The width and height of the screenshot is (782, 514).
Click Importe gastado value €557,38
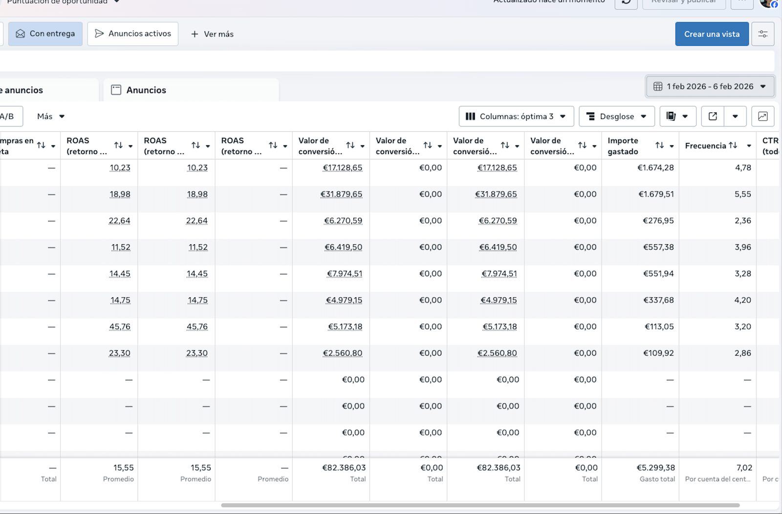pyautogui.click(x=658, y=247)
